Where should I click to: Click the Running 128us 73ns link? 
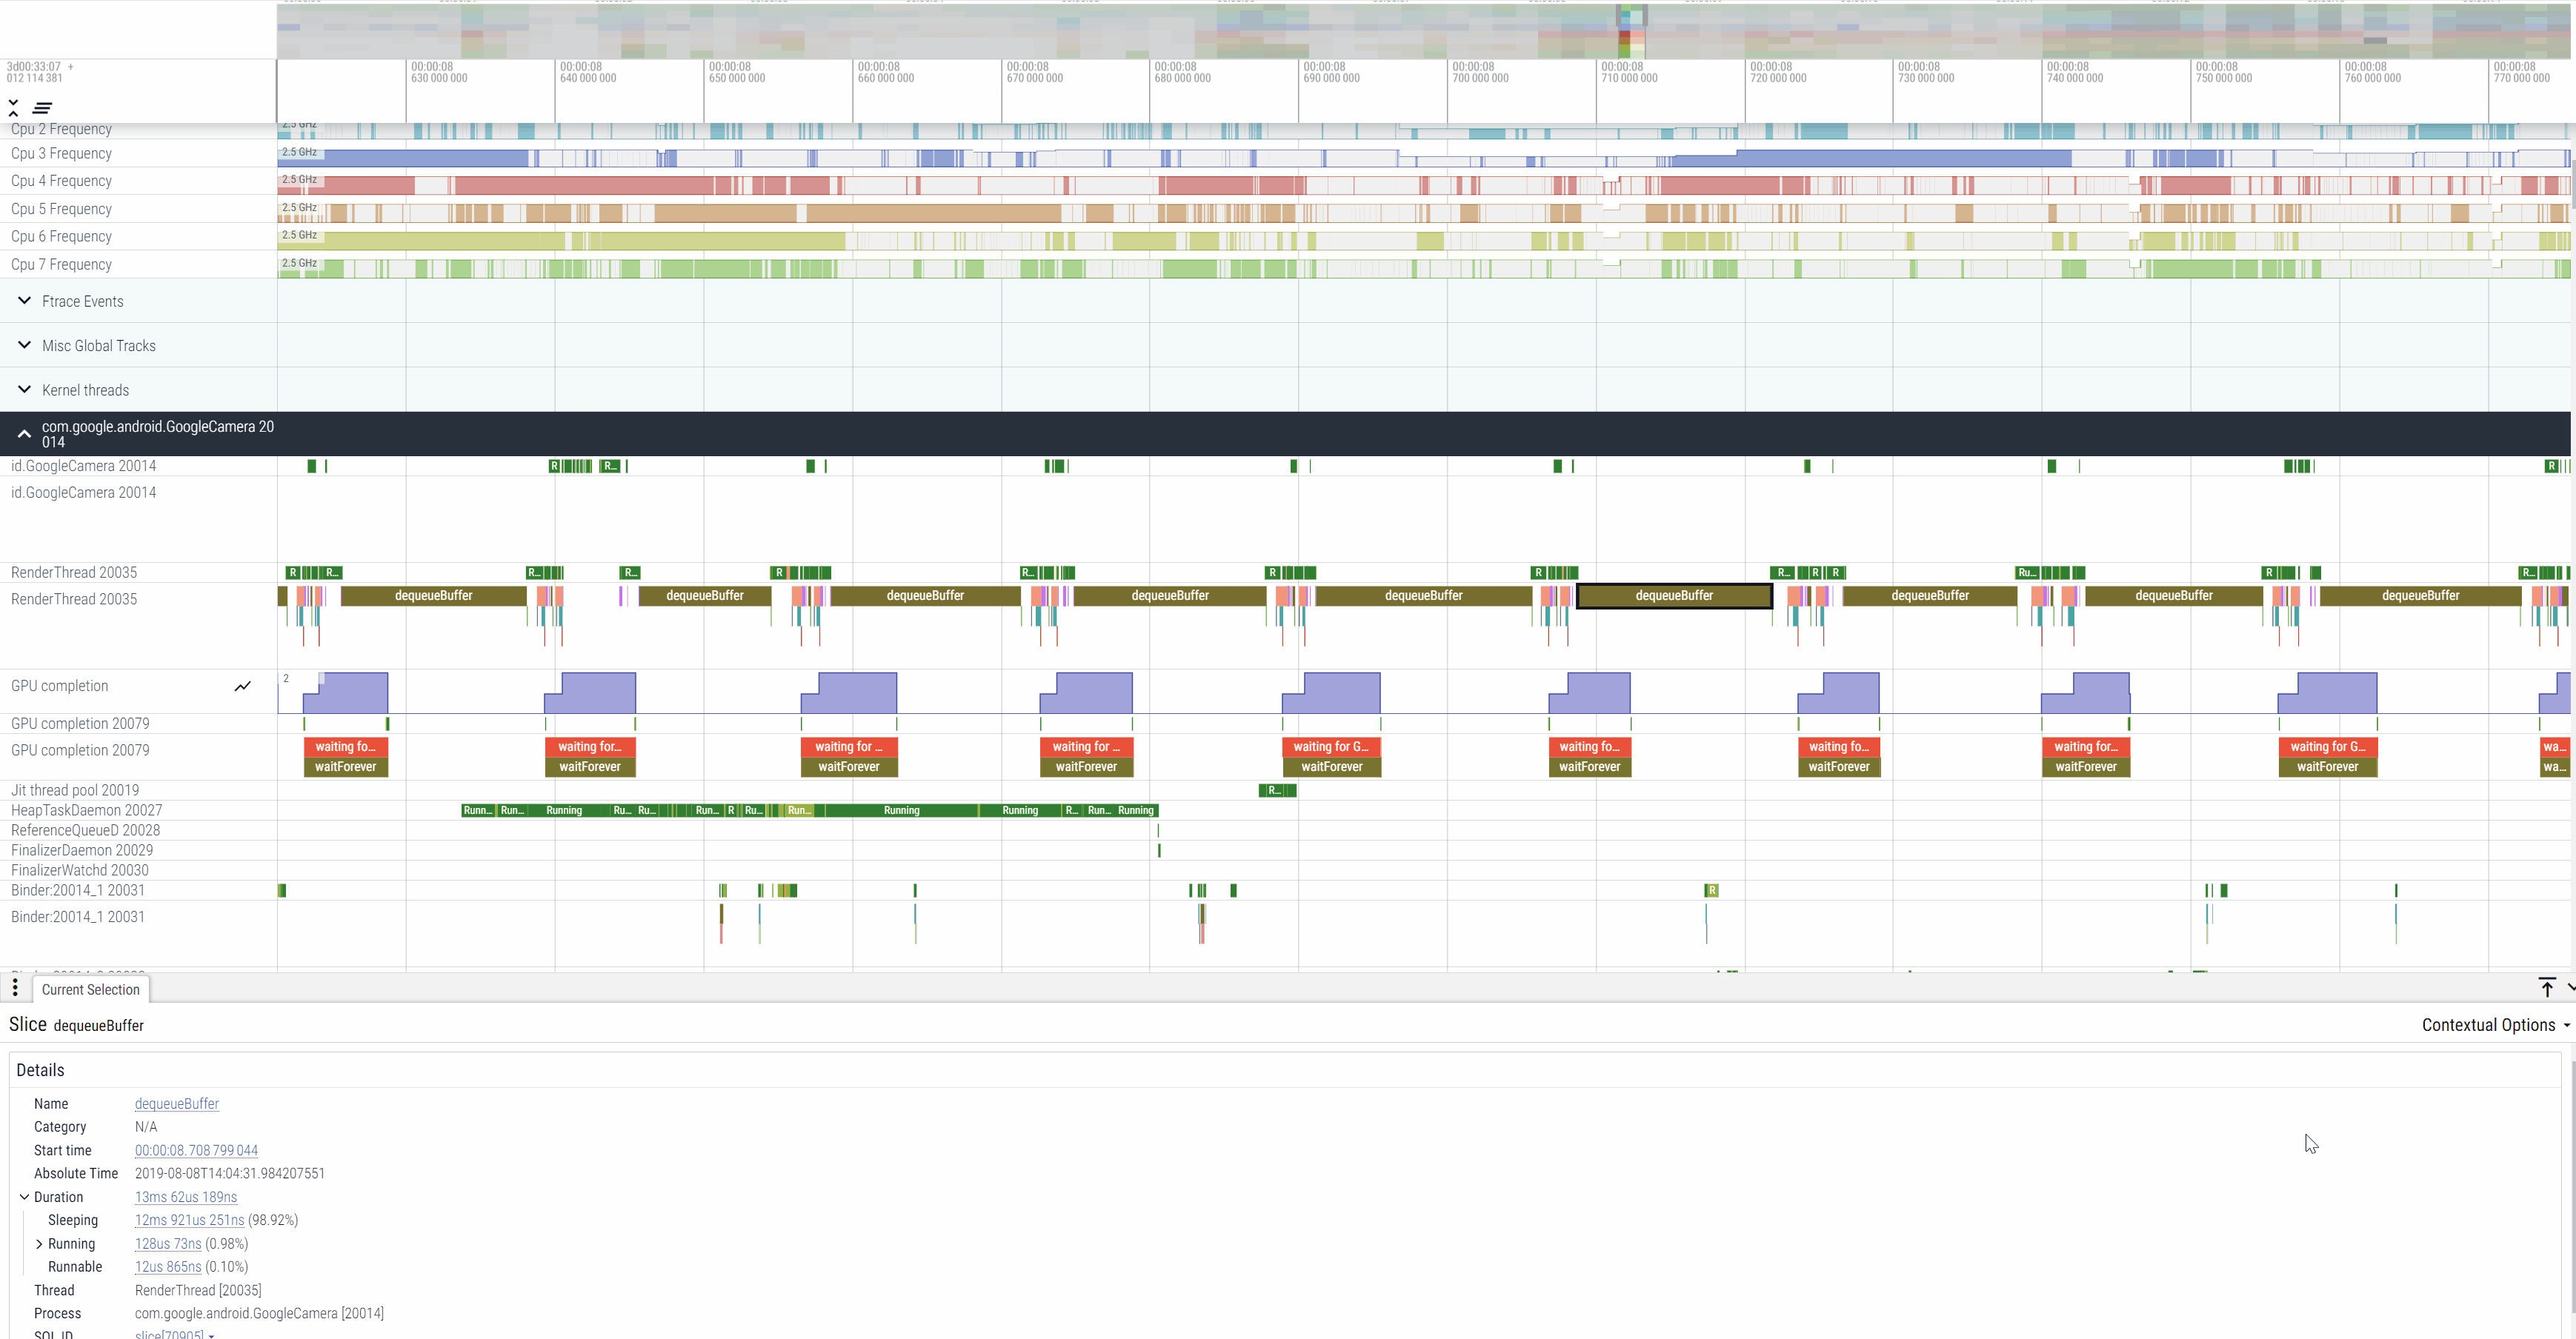coord(168,1243)
